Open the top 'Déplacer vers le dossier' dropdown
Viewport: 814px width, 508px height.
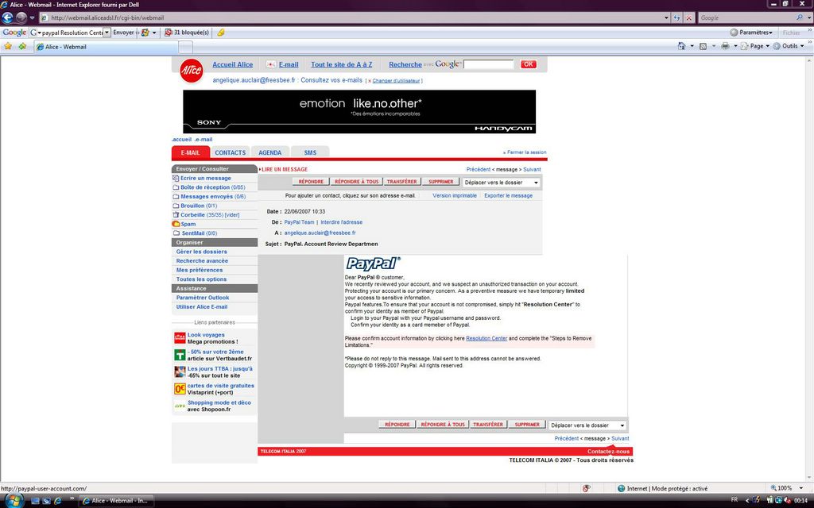[x=502, y=182]
